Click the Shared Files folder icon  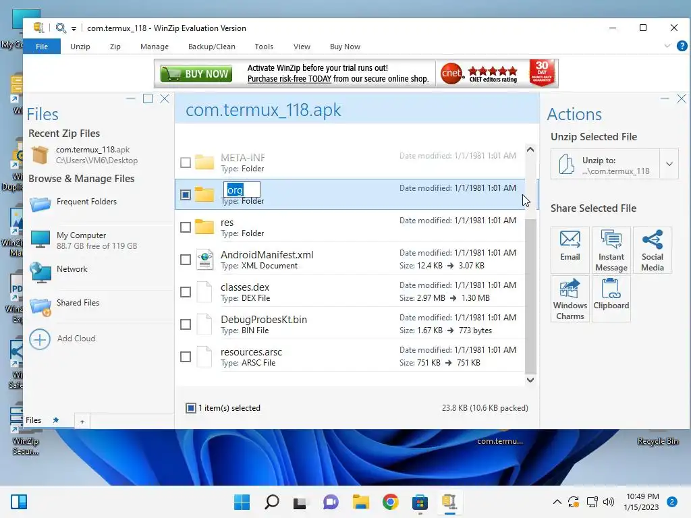(40, 307)
